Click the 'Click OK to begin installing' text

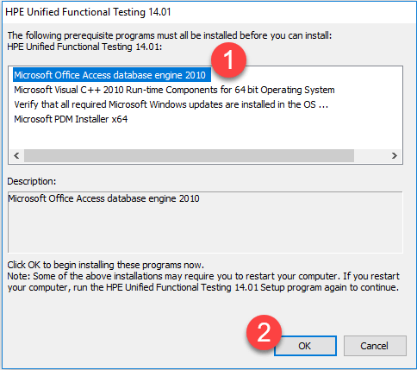pyautogui.click(x=106, y=265)
